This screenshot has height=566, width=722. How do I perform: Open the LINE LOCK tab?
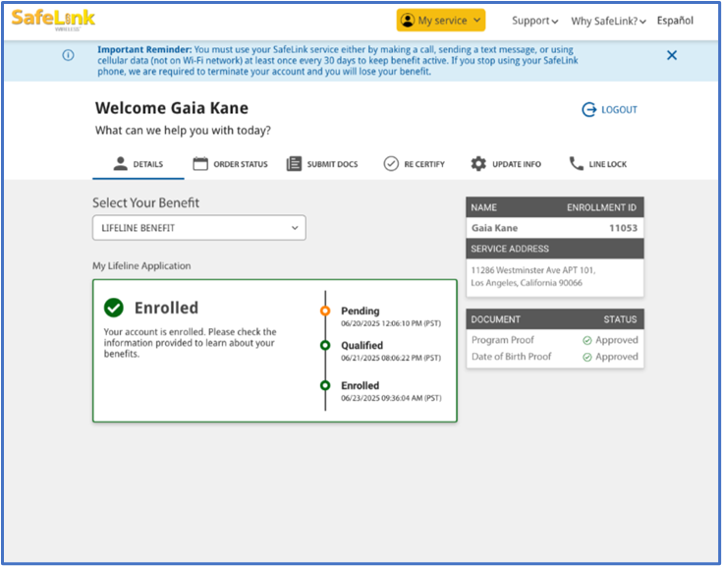[597, 164]
